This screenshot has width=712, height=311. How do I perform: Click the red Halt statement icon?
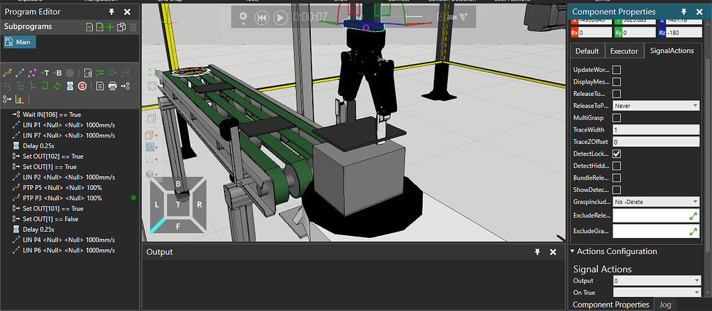pyautogui.click(x=82, y=86)
